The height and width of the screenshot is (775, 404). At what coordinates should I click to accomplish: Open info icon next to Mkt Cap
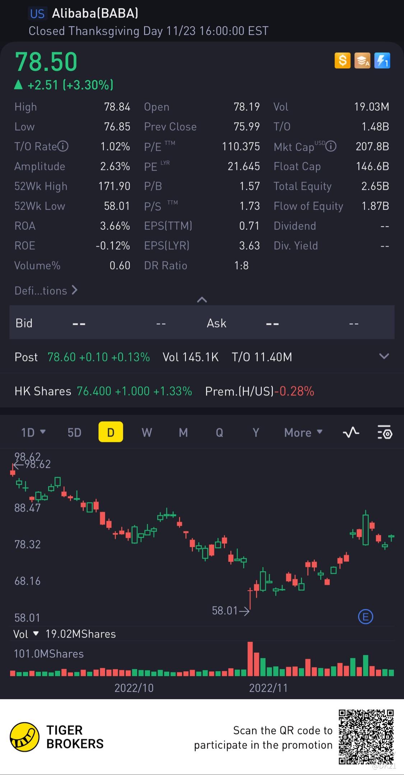(331, 146)
